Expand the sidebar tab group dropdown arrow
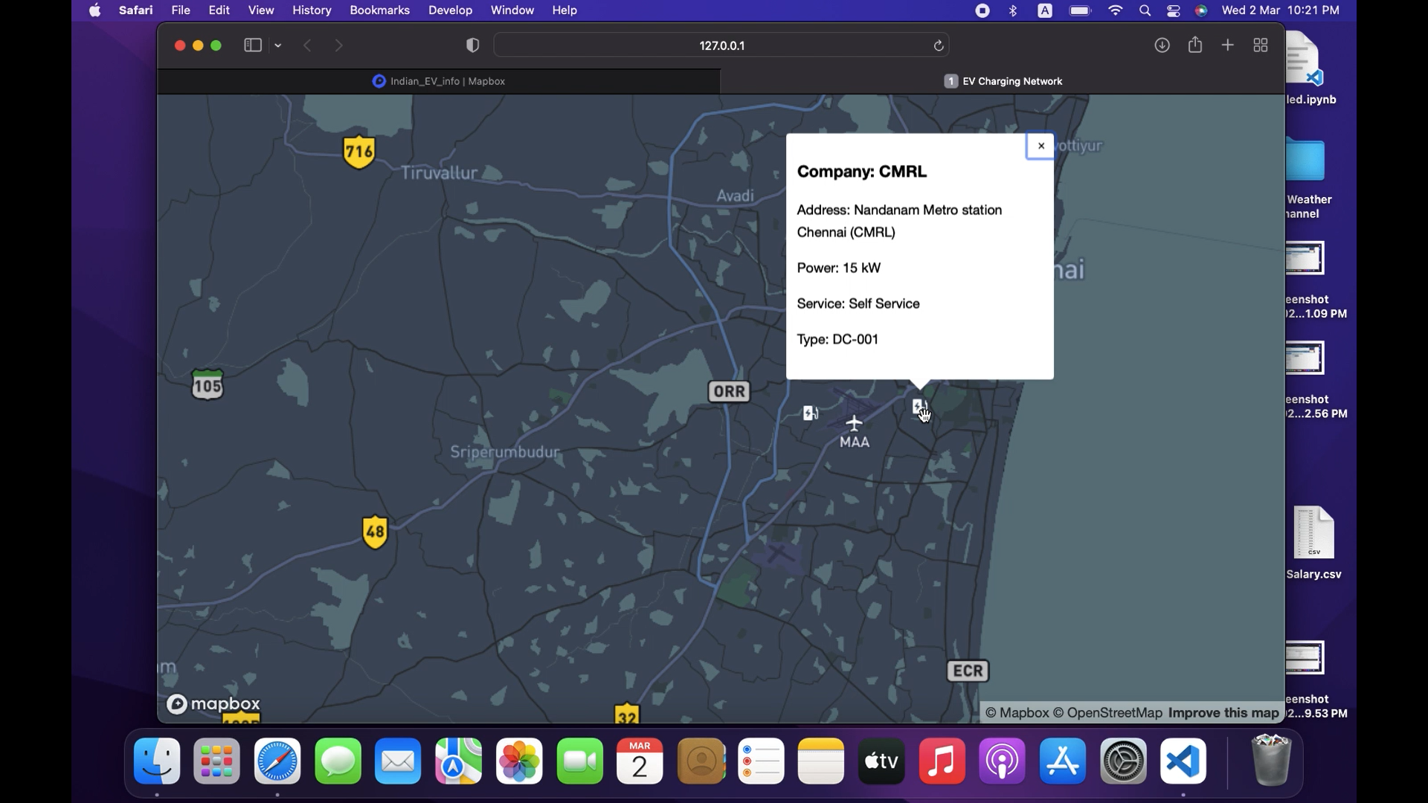The width and height of the screenshot is (1428, 803). [x=278, y=46]
